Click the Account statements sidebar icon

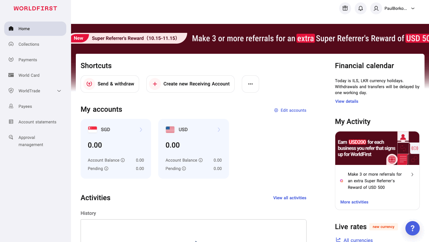(x=11, y=122)
